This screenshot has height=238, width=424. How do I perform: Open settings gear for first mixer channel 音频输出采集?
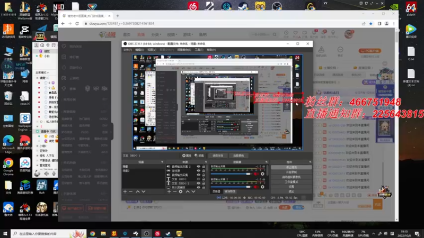(262, 174)
